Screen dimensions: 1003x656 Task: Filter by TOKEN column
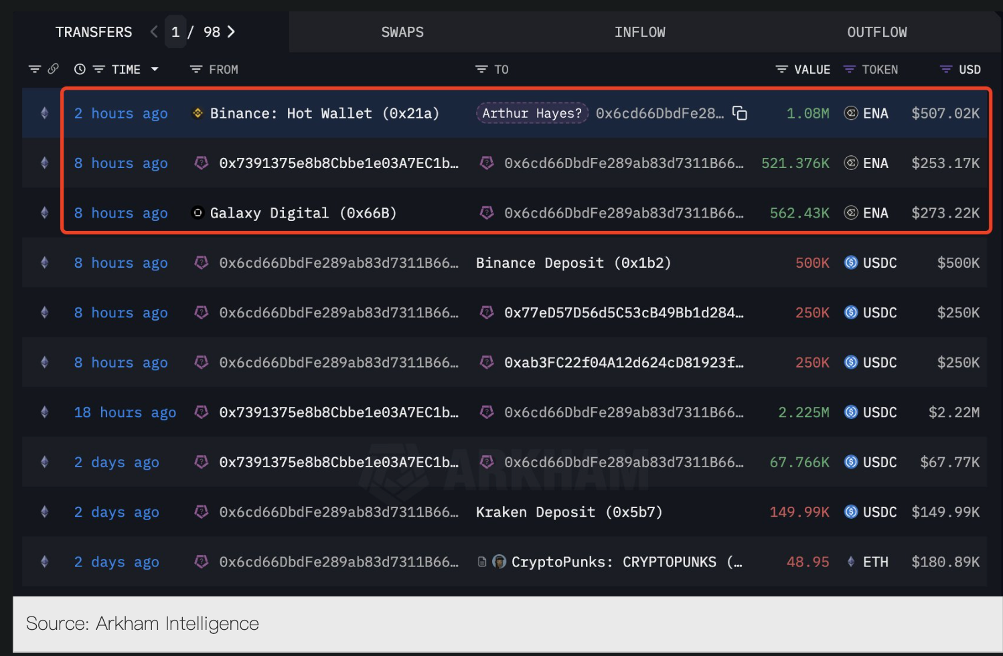(849, 69)
